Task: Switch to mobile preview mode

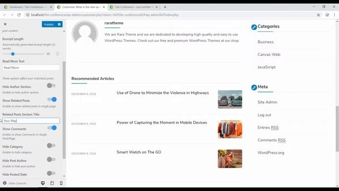Action: [61, 183]
